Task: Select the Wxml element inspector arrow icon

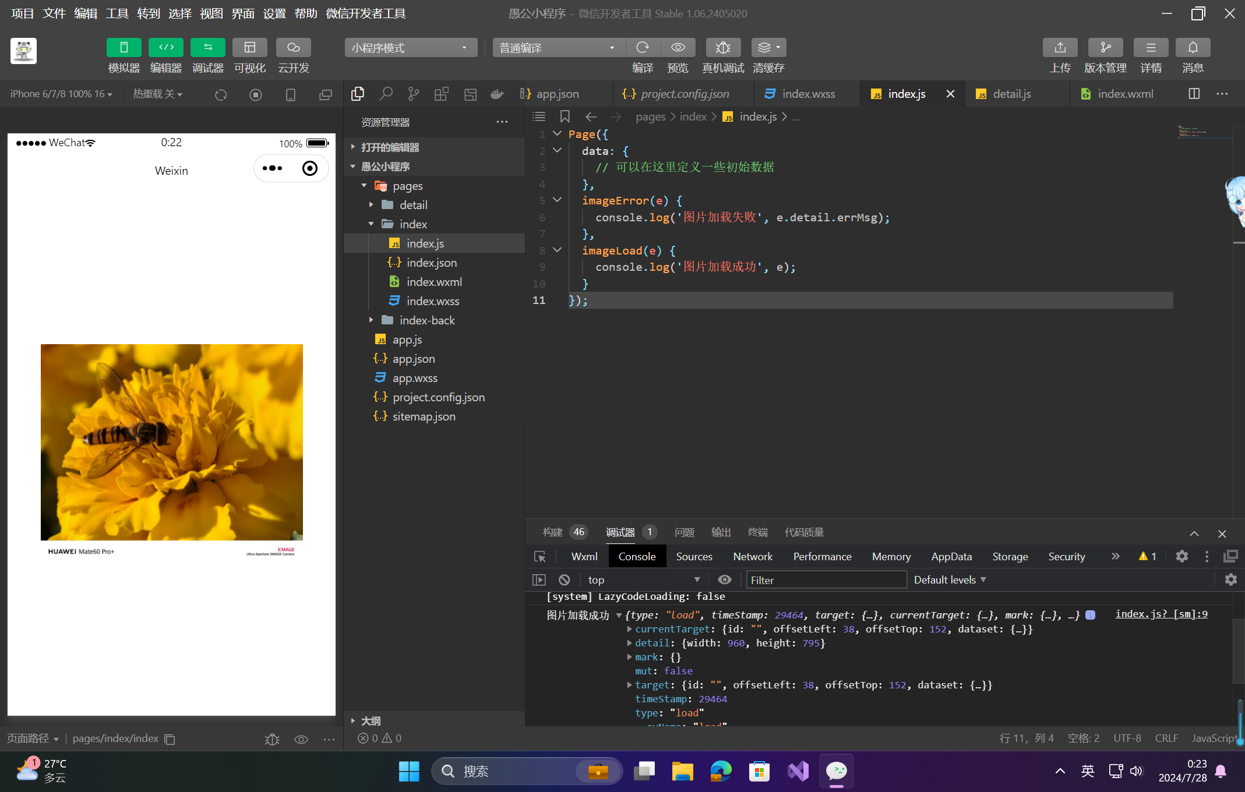Action: (x=540, y=556)
